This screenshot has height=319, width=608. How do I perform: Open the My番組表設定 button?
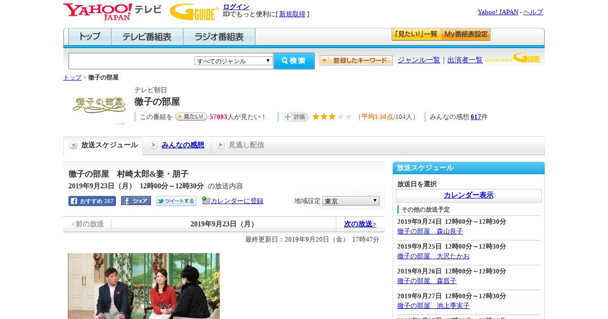(x=466, y=34)
